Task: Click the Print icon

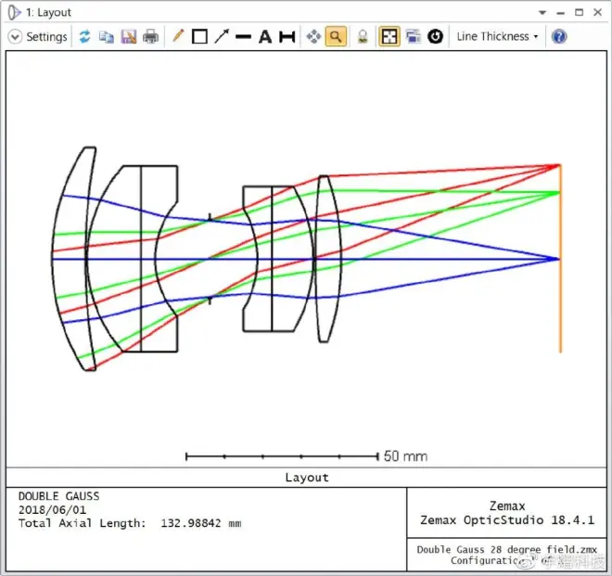Action: pyautogui.click(x=150, y=37)
